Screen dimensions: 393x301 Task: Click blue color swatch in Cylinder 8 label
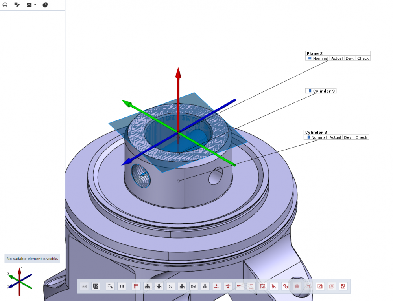308,137
